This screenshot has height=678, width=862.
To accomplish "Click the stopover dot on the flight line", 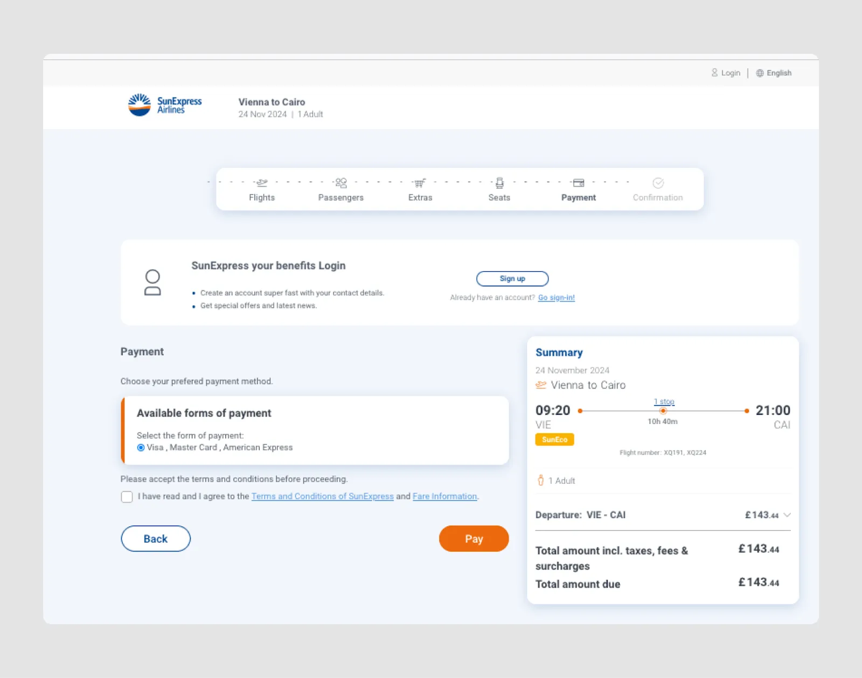I will coord(663,411).
